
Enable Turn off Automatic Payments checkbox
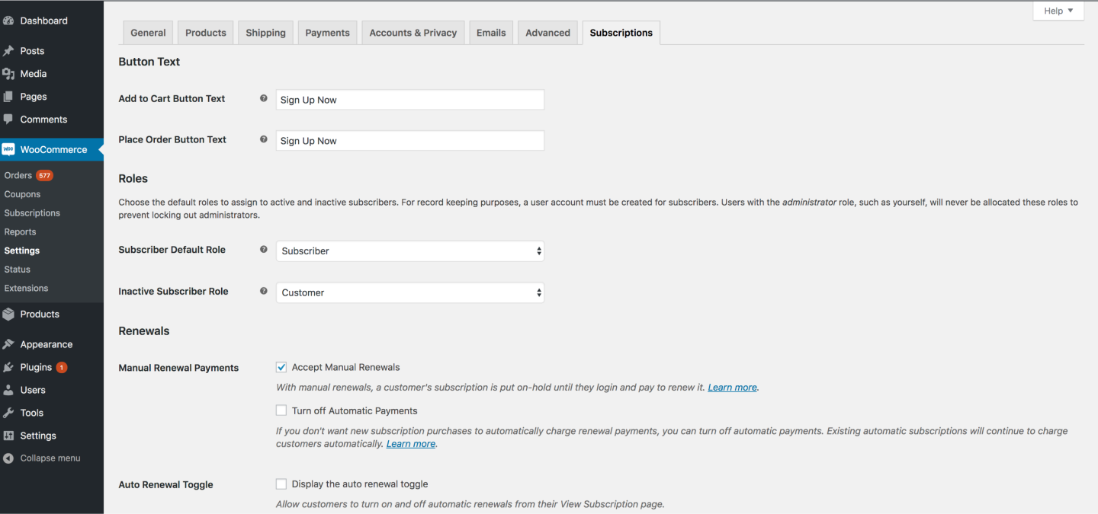281,410
